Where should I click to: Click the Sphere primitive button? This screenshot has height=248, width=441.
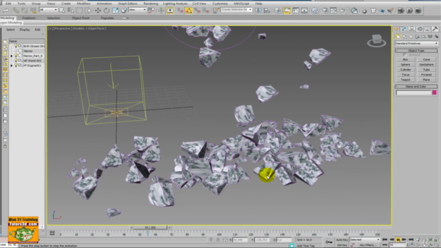(x=405, y=65)
